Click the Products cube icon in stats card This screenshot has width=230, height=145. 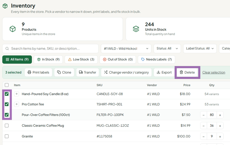[x=13, y=29]
